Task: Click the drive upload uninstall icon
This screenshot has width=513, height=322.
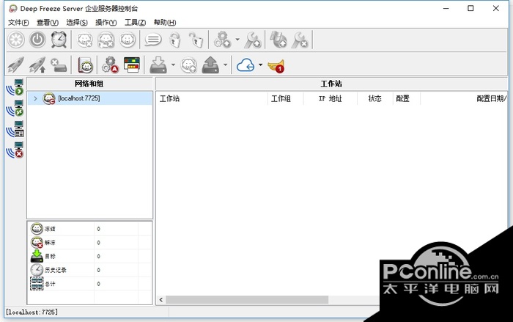Action: 210,65
